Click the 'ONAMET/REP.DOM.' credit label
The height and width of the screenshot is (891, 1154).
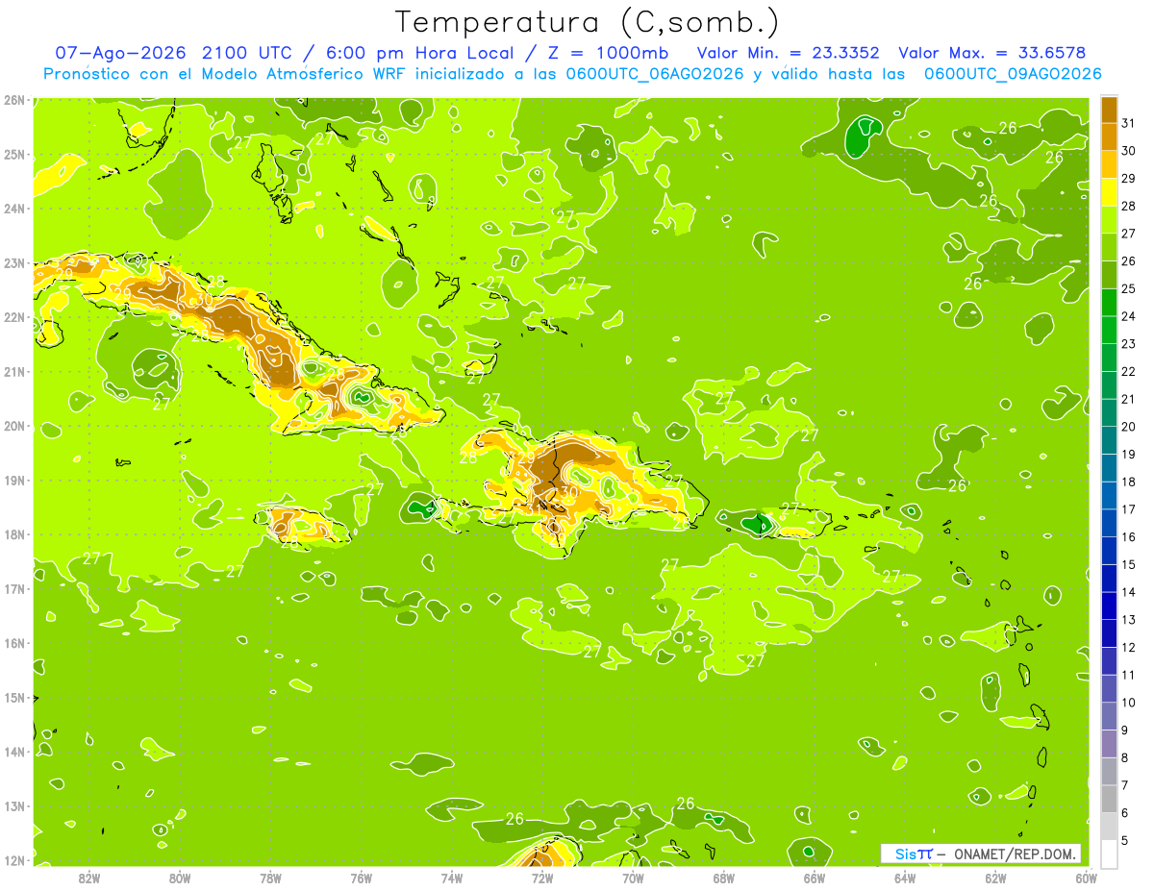(1014, 854)
